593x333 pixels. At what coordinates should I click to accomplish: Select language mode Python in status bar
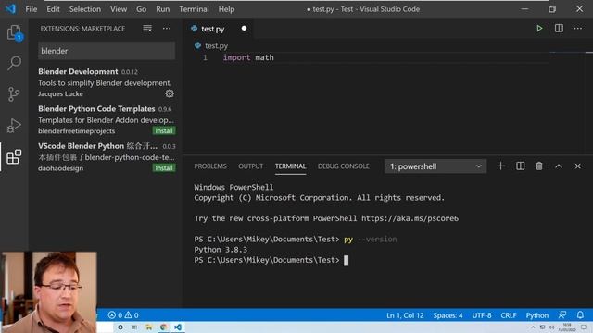pos(537,314)
